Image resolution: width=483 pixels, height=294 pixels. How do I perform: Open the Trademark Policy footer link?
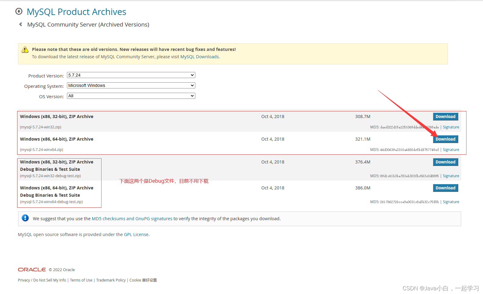[111, 280]
